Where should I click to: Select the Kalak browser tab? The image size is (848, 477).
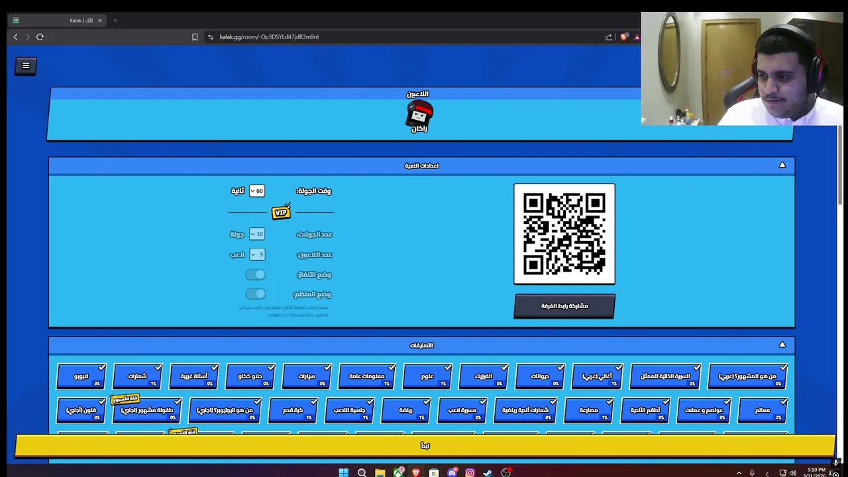(57, 21)
